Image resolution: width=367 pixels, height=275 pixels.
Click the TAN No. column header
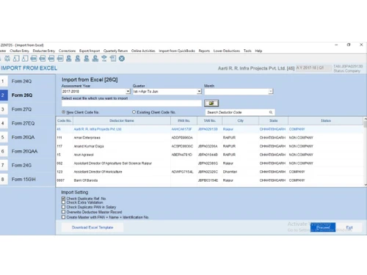(x=210, y=120)
